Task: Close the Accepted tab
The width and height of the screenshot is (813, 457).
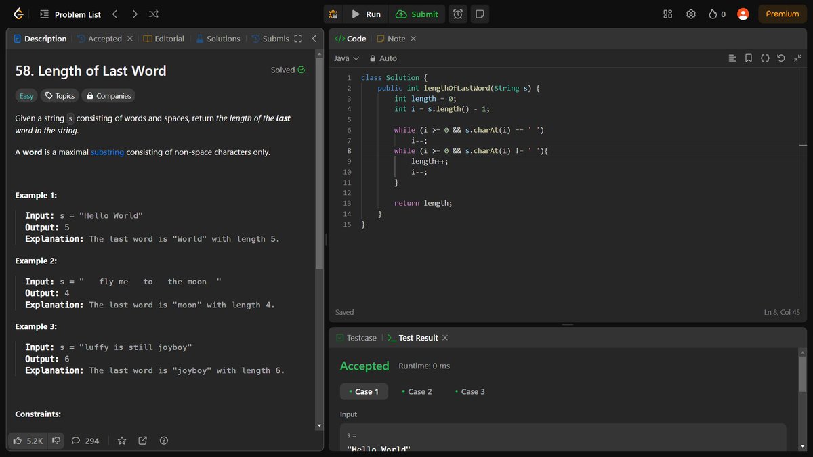Action: click(130, 39)
